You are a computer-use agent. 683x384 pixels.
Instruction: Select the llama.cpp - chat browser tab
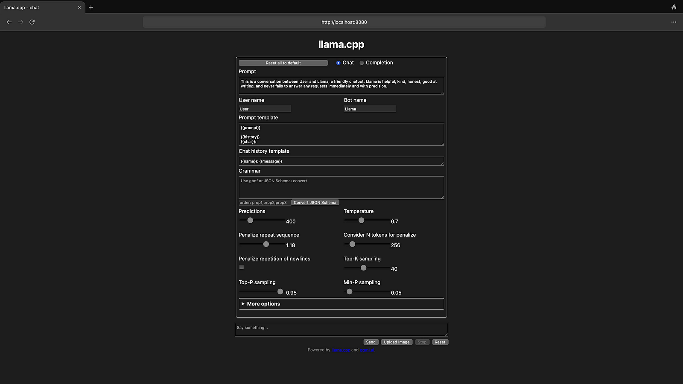pyautogui.click(x=38, y=7)
